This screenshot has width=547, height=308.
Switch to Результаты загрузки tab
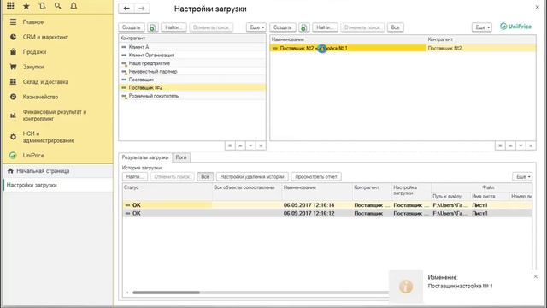145,157
